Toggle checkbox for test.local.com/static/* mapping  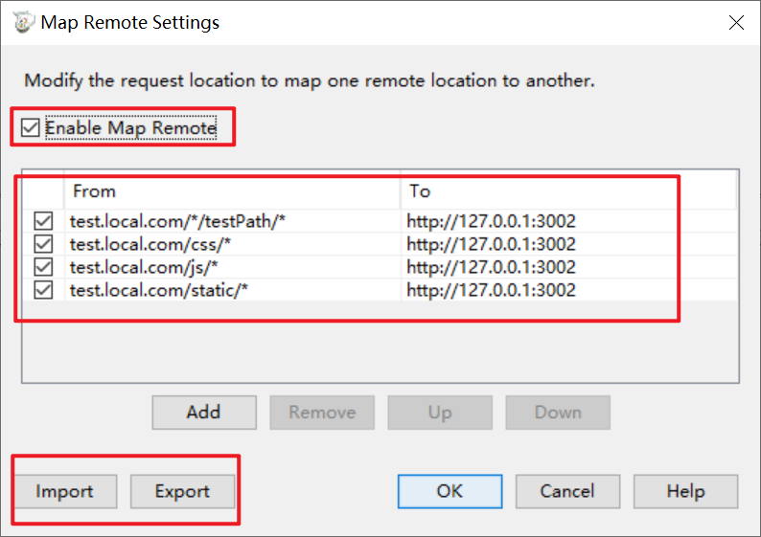click(43, 290)
